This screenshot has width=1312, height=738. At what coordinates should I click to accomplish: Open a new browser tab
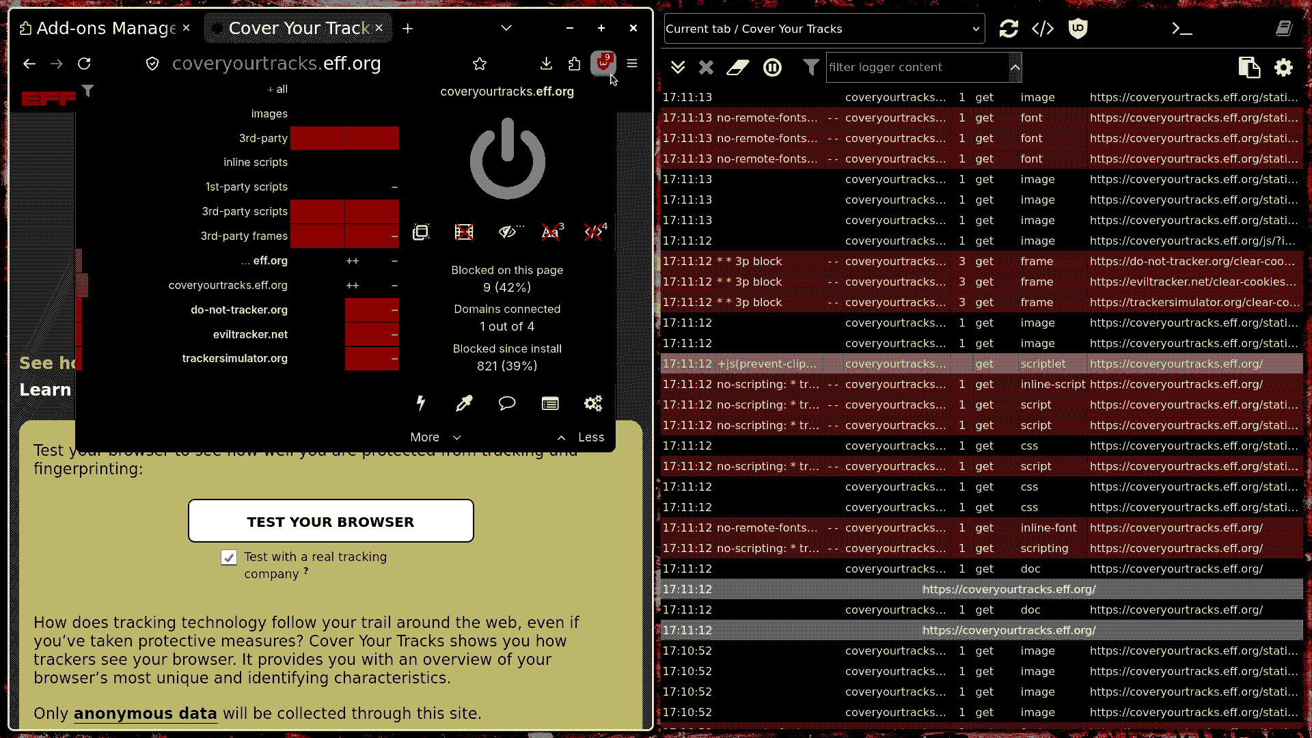pyautogui.click(x=408, y=28)
